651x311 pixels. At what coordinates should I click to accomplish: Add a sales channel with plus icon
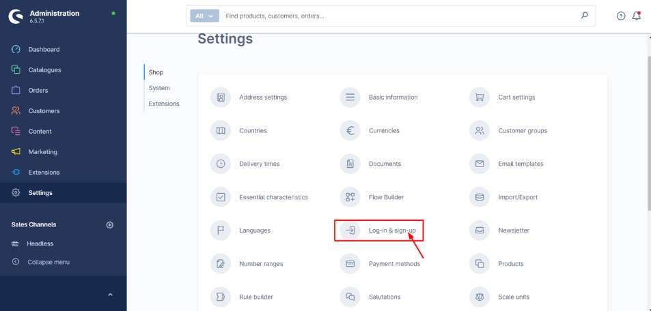point(110,225)
